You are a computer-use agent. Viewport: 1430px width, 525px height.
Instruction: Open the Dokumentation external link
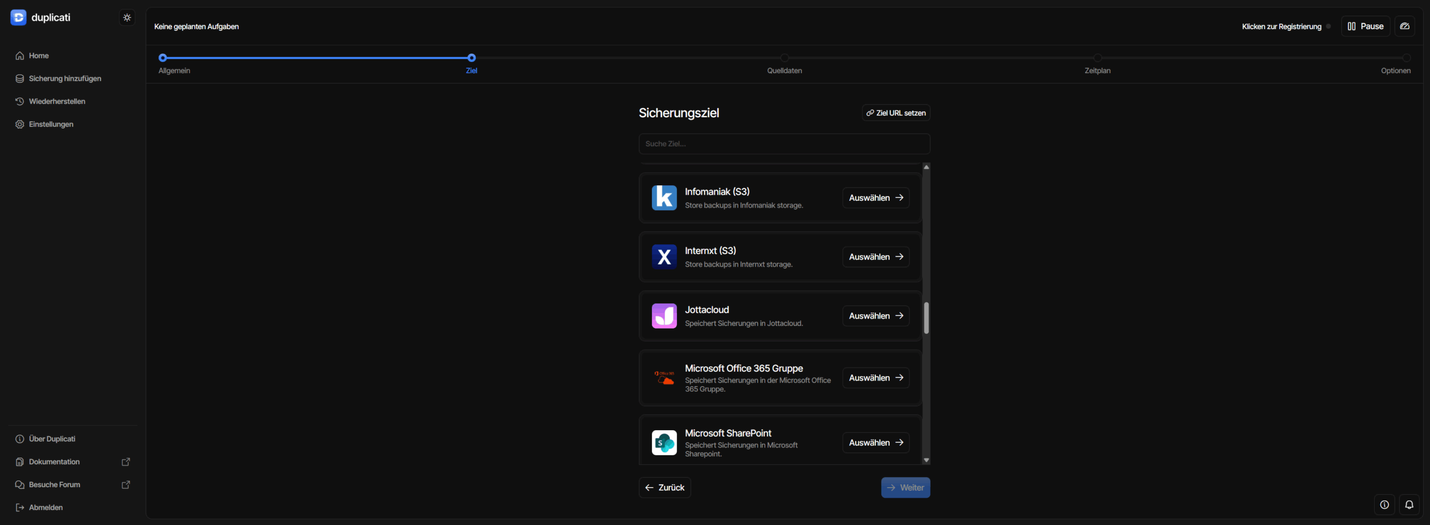tap(54, 462)
